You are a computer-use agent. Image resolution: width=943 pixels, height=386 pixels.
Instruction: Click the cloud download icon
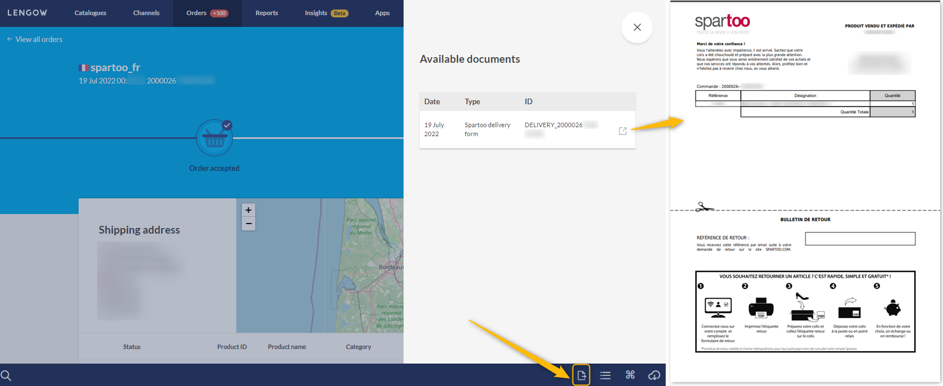[654, 375]
